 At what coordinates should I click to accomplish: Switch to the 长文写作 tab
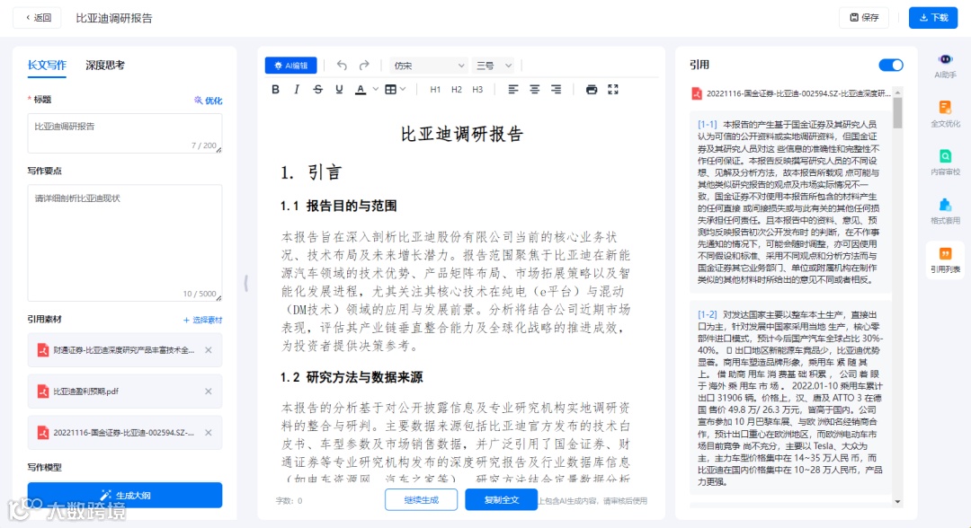point(47,65)
